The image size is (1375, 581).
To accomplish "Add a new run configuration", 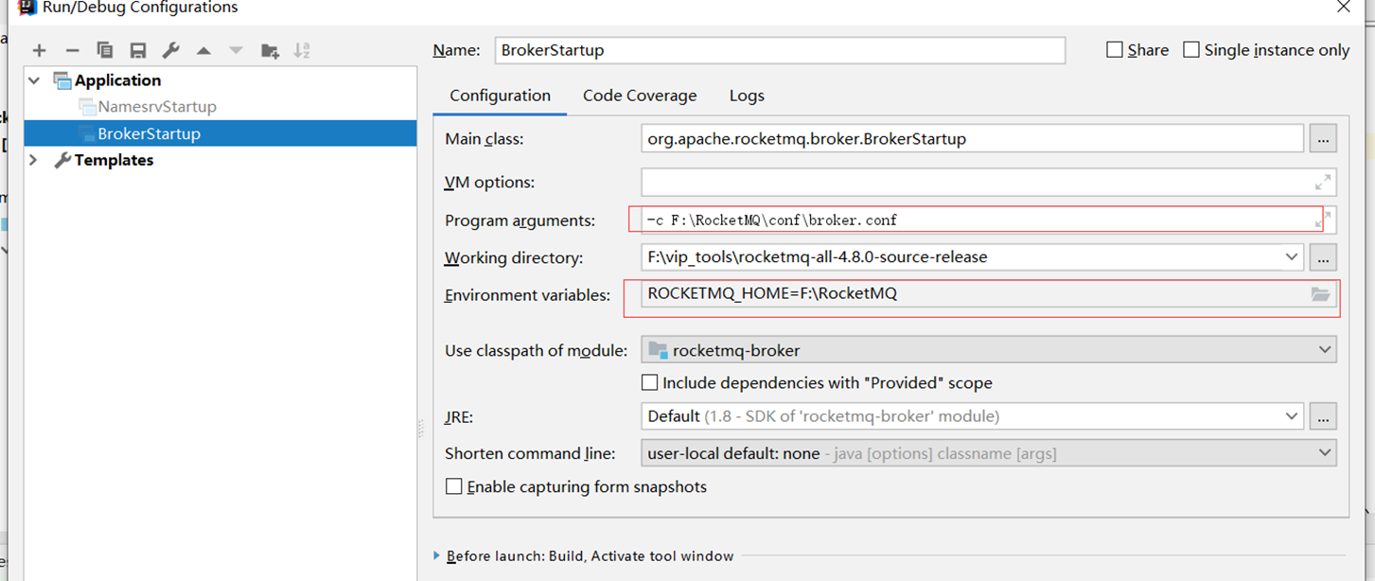I will 39,51.
